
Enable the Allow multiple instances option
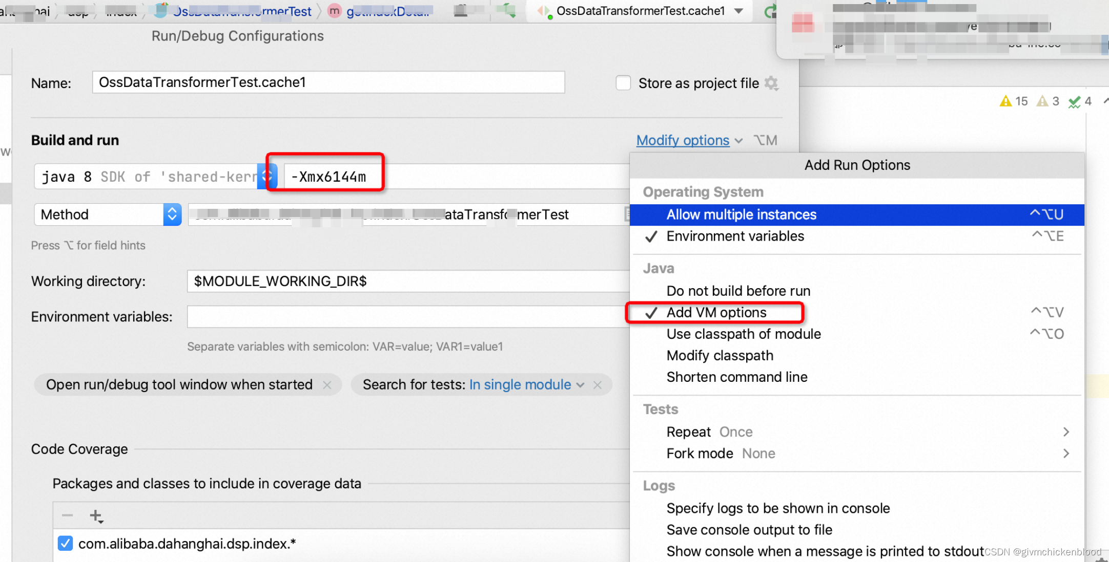pyautogui.click(x=741, y=213)
